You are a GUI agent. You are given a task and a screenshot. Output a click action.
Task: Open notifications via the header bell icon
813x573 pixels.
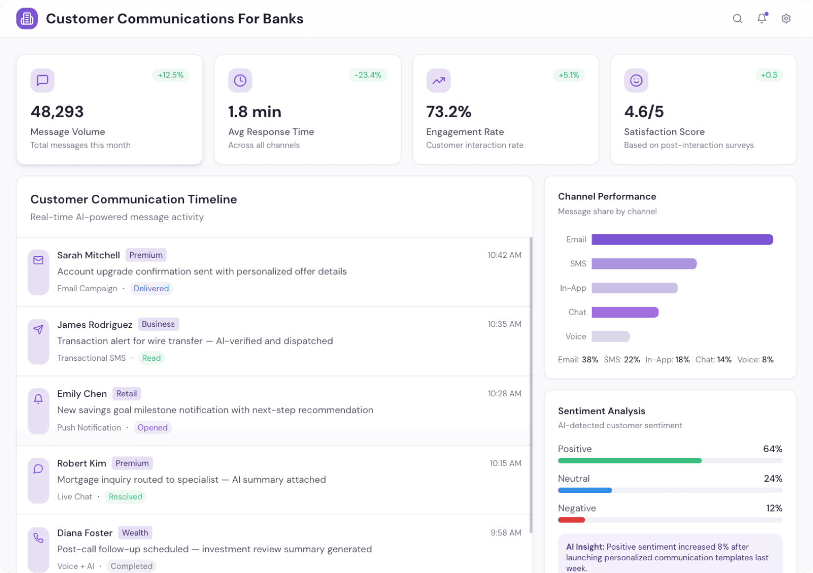[761, 18]
